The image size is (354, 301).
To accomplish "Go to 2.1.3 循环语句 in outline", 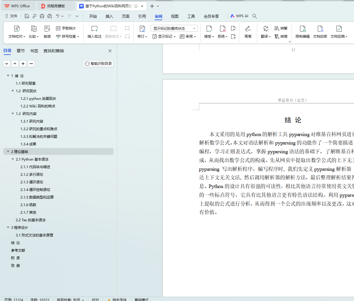I will (32, 182).
